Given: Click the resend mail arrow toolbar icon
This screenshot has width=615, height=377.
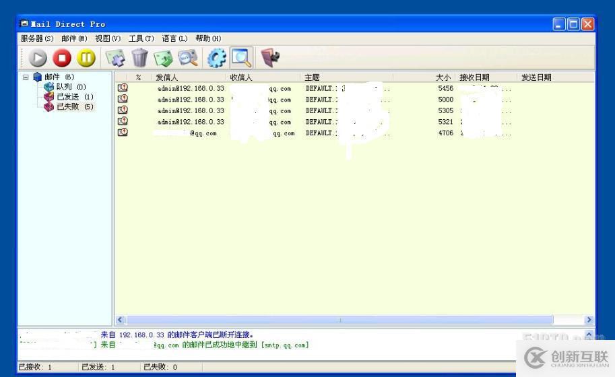Looking at the screenshot, I should point(164,58).
